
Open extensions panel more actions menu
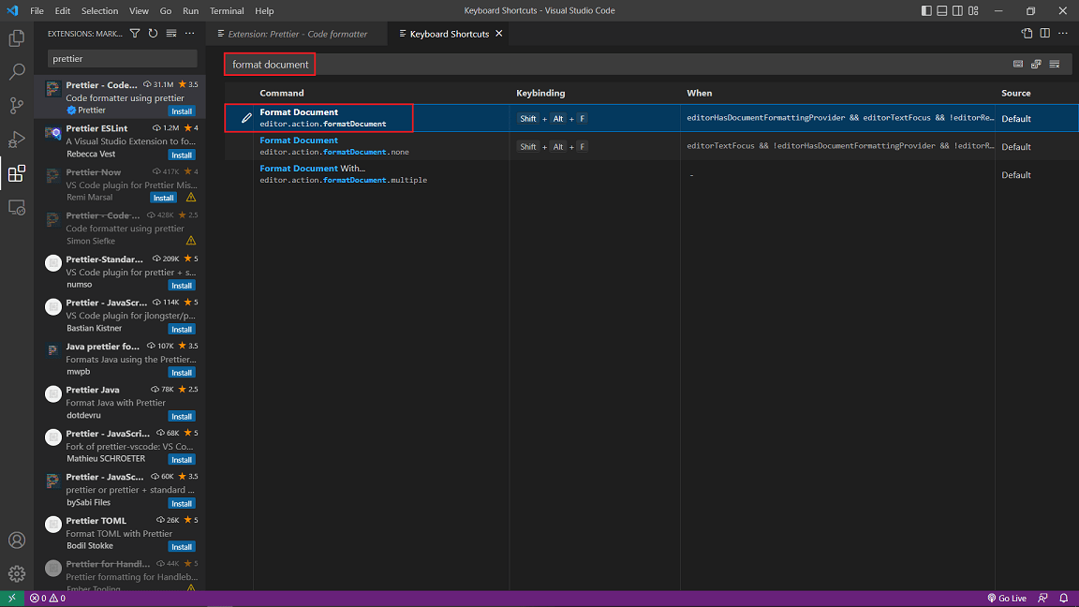(x=190, y=34)
